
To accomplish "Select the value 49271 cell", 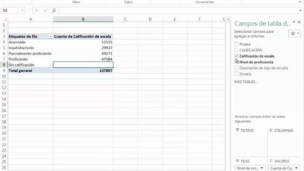I will click(x=83, y=54).
